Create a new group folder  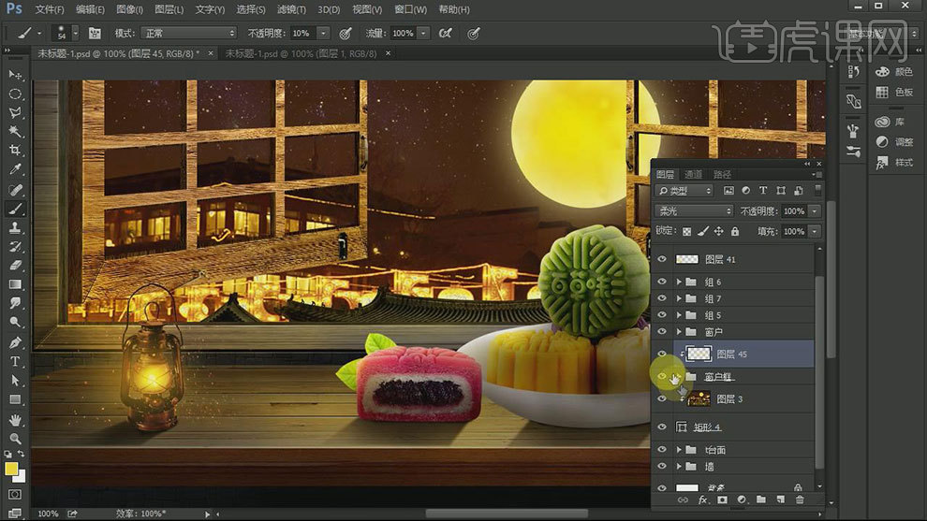(761, 499)
